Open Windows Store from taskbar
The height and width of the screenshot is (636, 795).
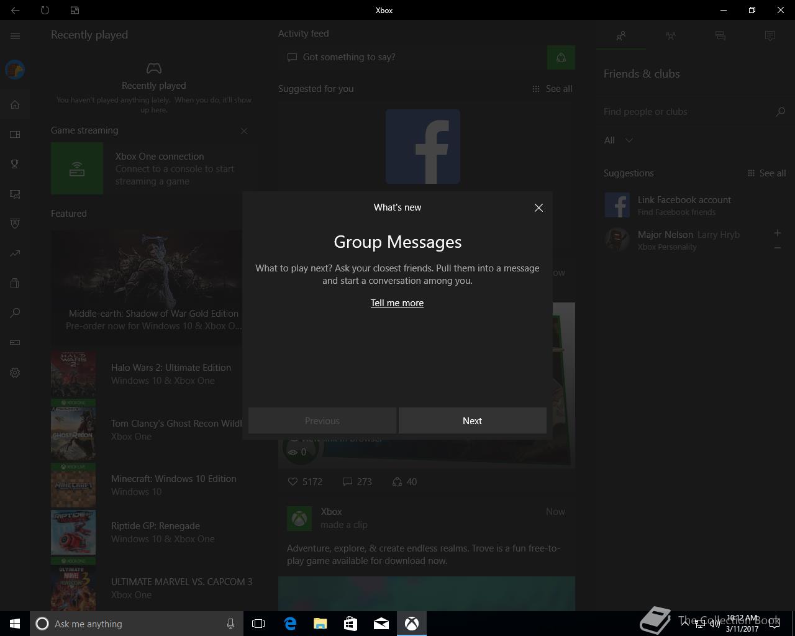[x=351, y=624]
